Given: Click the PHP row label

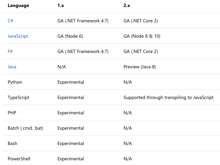Looking at the screenshot, I should tap(12, 113).
